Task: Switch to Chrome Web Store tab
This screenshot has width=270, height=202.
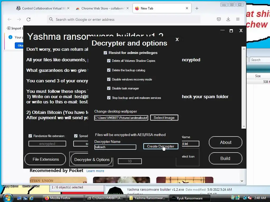Action: tap(103, 8)
